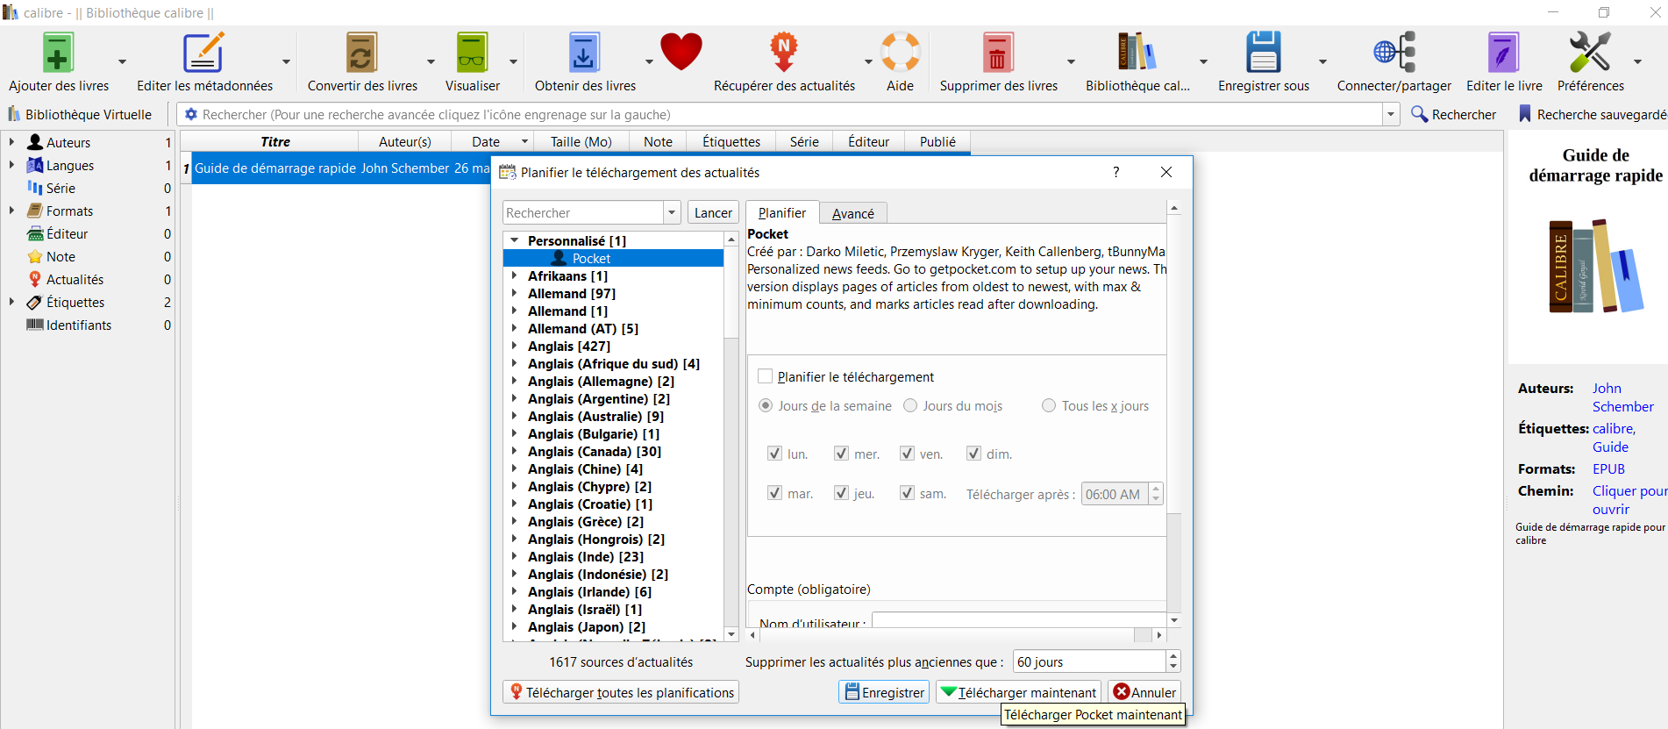Toggle the dim. checkbox
The height and width of the screenshot is (729, 1668).
point(974,454)
